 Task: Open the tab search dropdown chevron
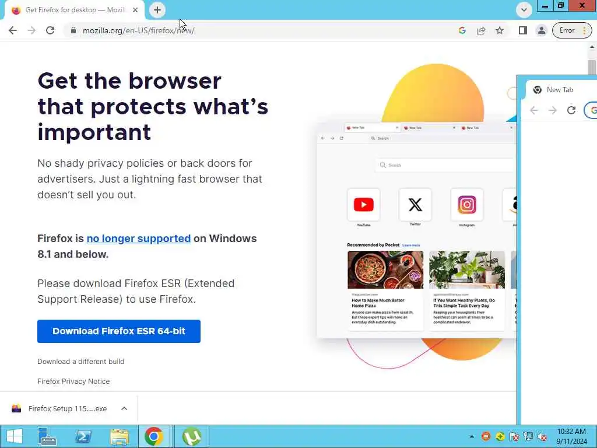[524, 10]
